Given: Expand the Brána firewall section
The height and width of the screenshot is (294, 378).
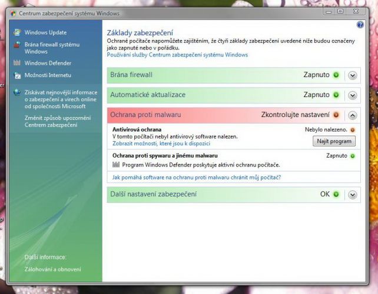Looking at the screenshot, I should (353, 76).
